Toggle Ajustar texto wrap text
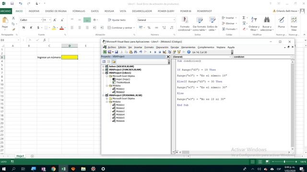The height and width of the screenshot is (172, 307). tap(117, 20)
